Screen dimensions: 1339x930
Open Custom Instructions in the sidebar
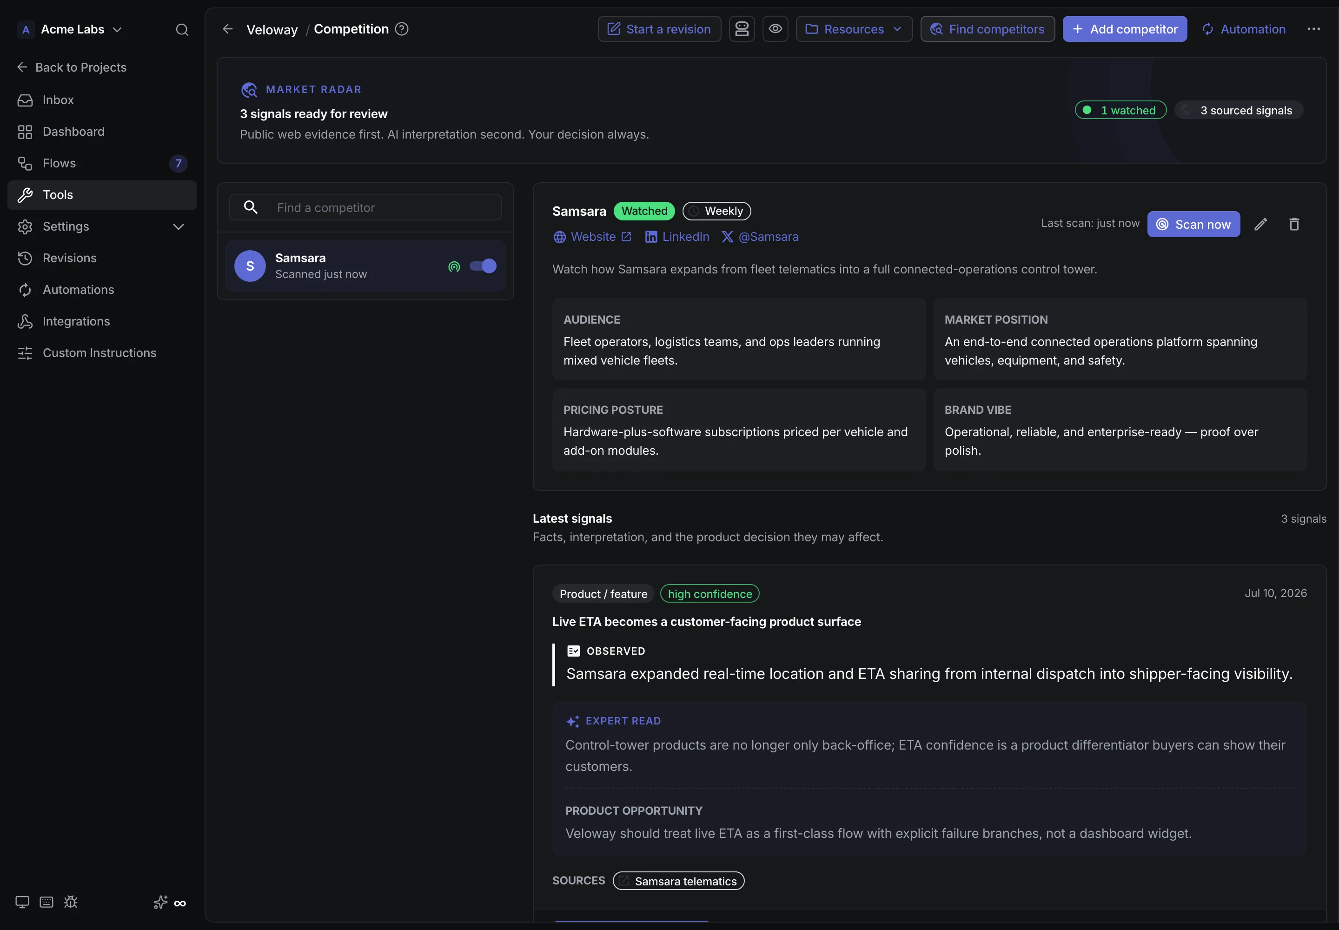coord(102,353)
